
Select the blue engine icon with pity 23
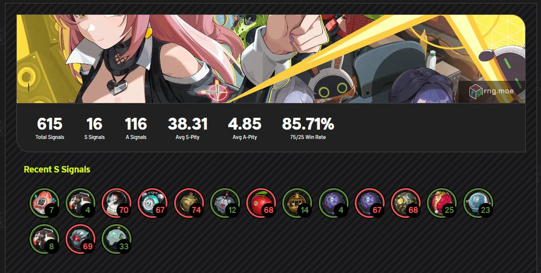[478, 203]
